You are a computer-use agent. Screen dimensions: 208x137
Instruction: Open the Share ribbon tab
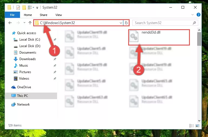click(x=44, y=15)
